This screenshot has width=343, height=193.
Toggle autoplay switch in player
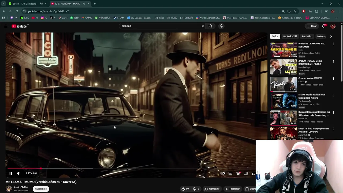click(x=223, y=173)
